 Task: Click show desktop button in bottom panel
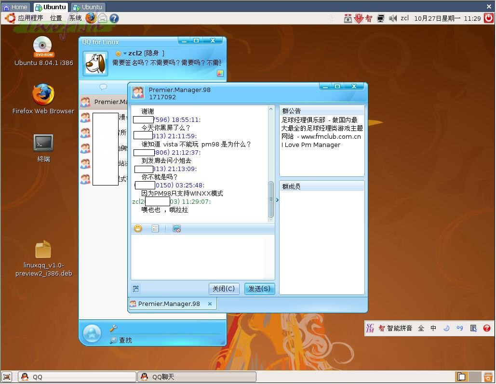(x=7, y=377)
